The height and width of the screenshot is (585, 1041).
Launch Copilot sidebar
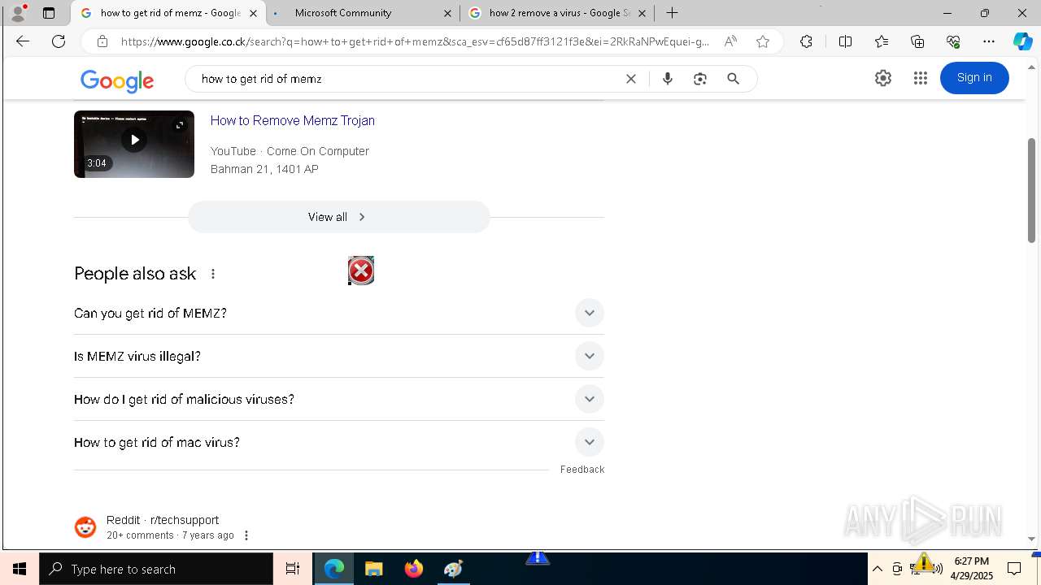tap(1022, 41)
